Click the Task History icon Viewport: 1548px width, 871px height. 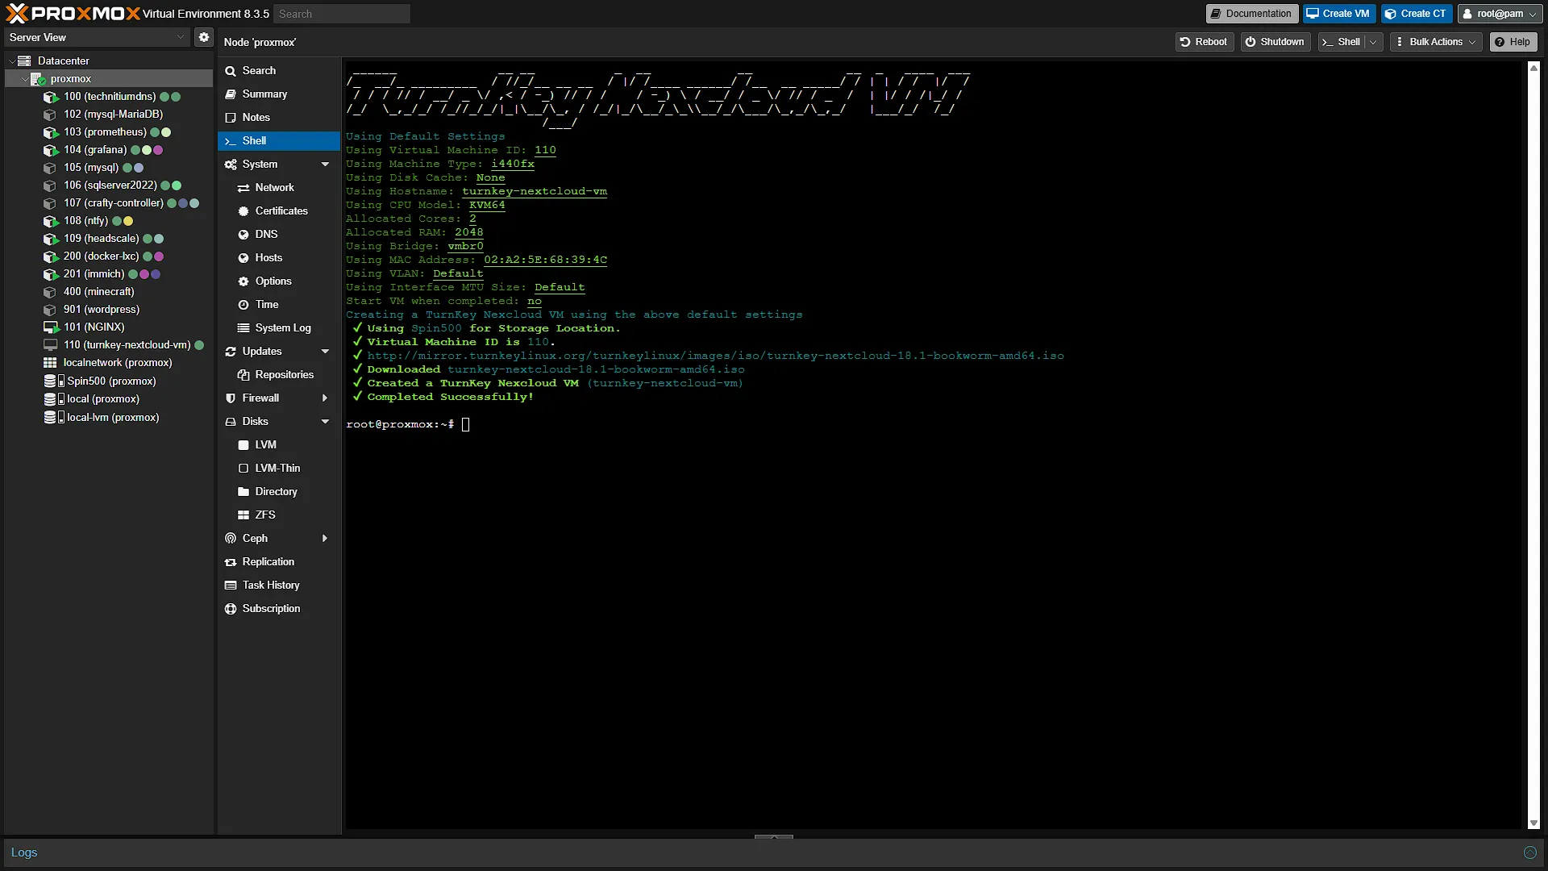click(231, 586)
